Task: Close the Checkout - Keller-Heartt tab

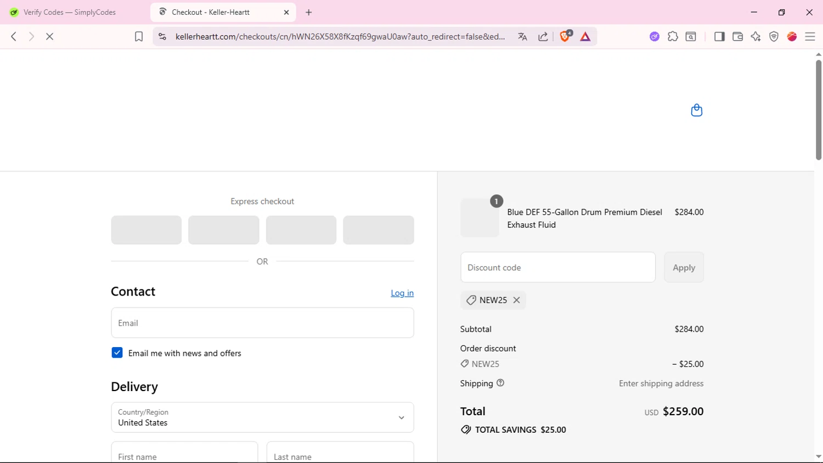Action: (x=286, y=12)
